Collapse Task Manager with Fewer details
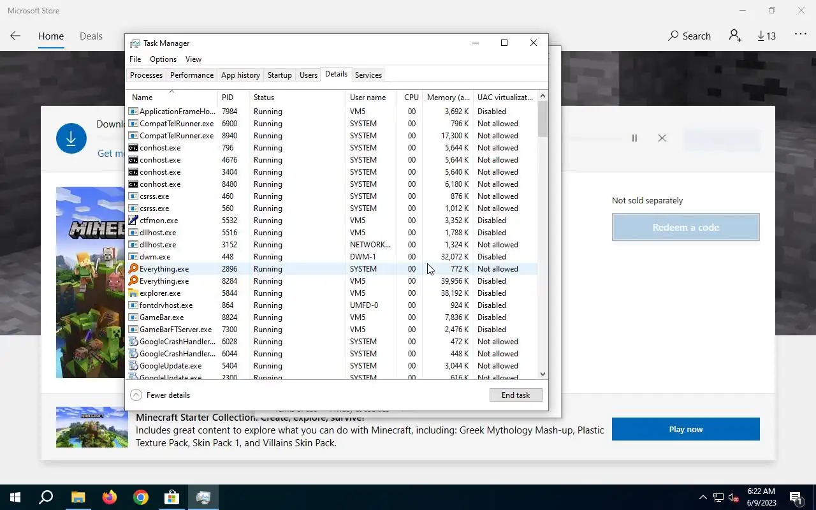 pyautogui.click(x=161, y=395)
